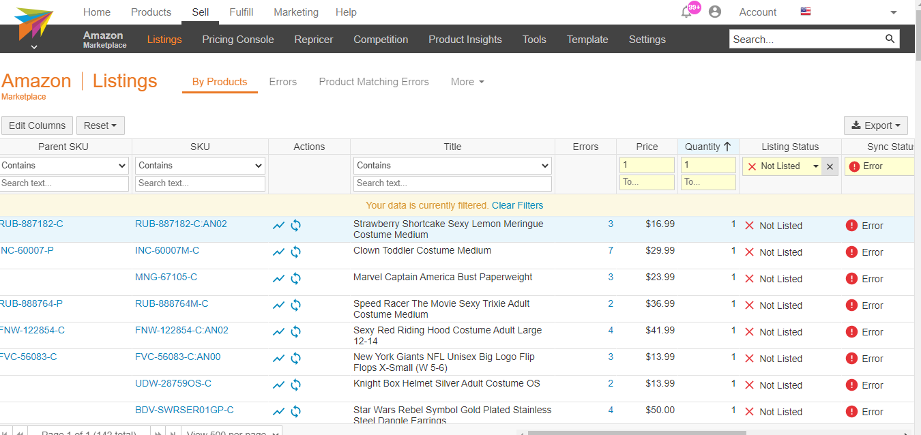The height and width of the screenshot is (435, 921).
Task: Open price chart for INC-60007M-C
Action: coord(278,252)
